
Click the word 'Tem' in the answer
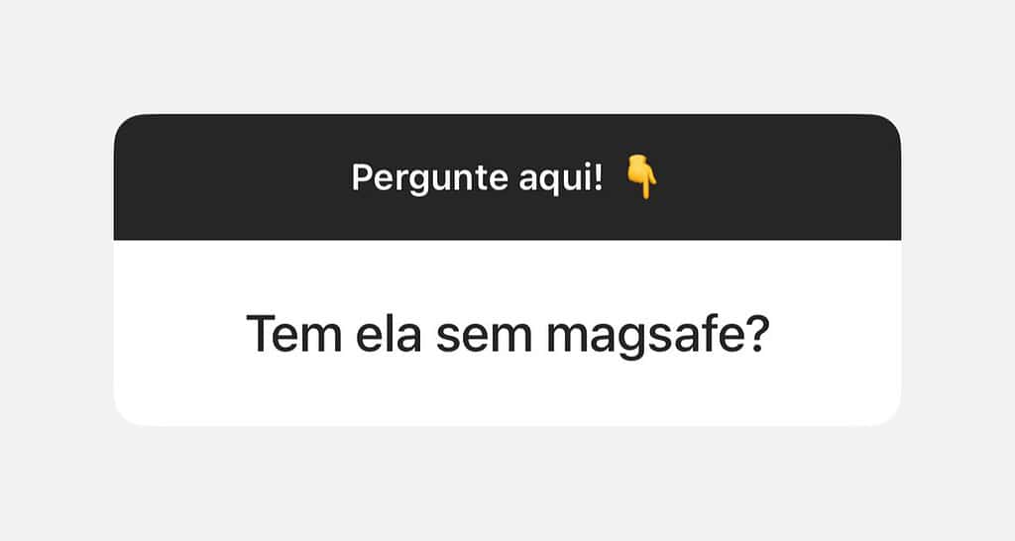point(293,333)
